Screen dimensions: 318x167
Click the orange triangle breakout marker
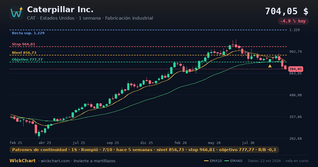point(270,66)
